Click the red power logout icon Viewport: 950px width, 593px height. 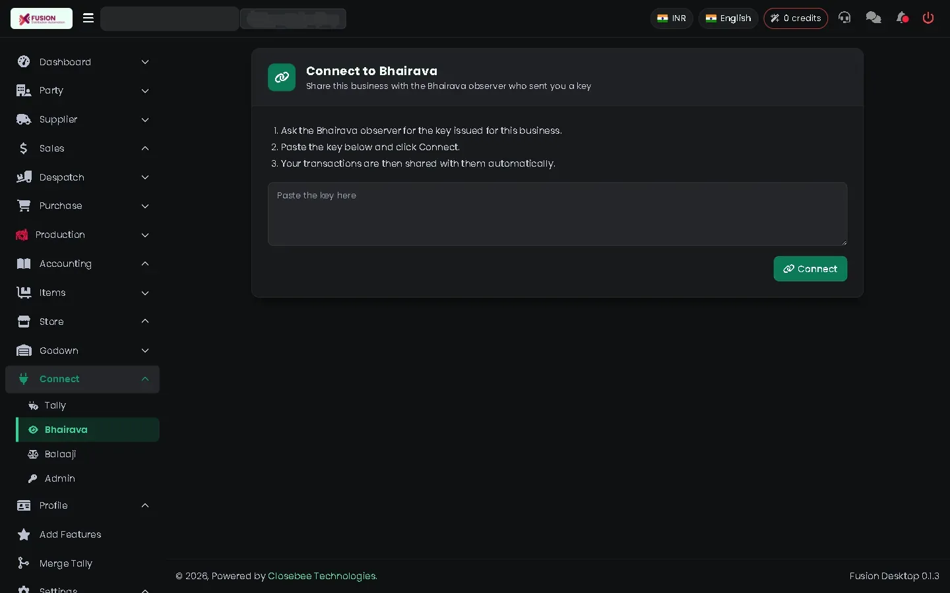pyautogui.click(x=928, y=18)
